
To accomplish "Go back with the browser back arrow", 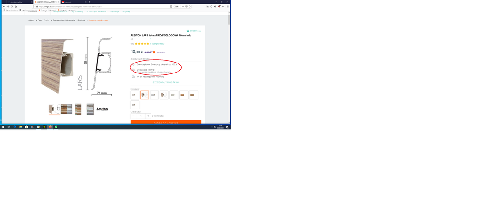I will pos(4,6).
